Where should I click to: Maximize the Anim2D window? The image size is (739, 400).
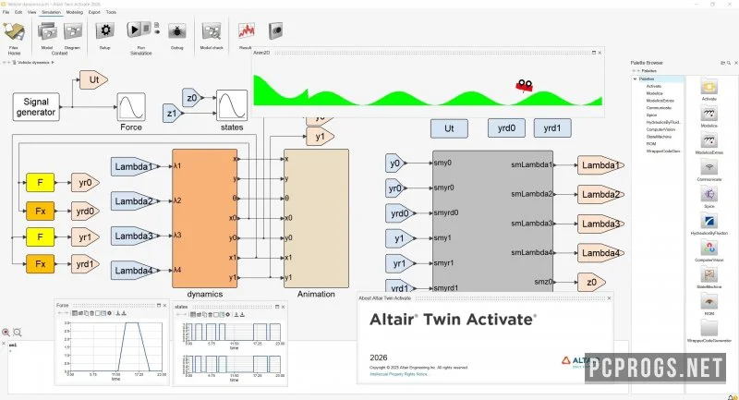pyautogui.click(x=594, y=53)
